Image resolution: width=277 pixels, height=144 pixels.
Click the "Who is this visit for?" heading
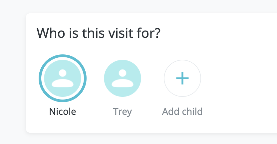click(99, 33)
